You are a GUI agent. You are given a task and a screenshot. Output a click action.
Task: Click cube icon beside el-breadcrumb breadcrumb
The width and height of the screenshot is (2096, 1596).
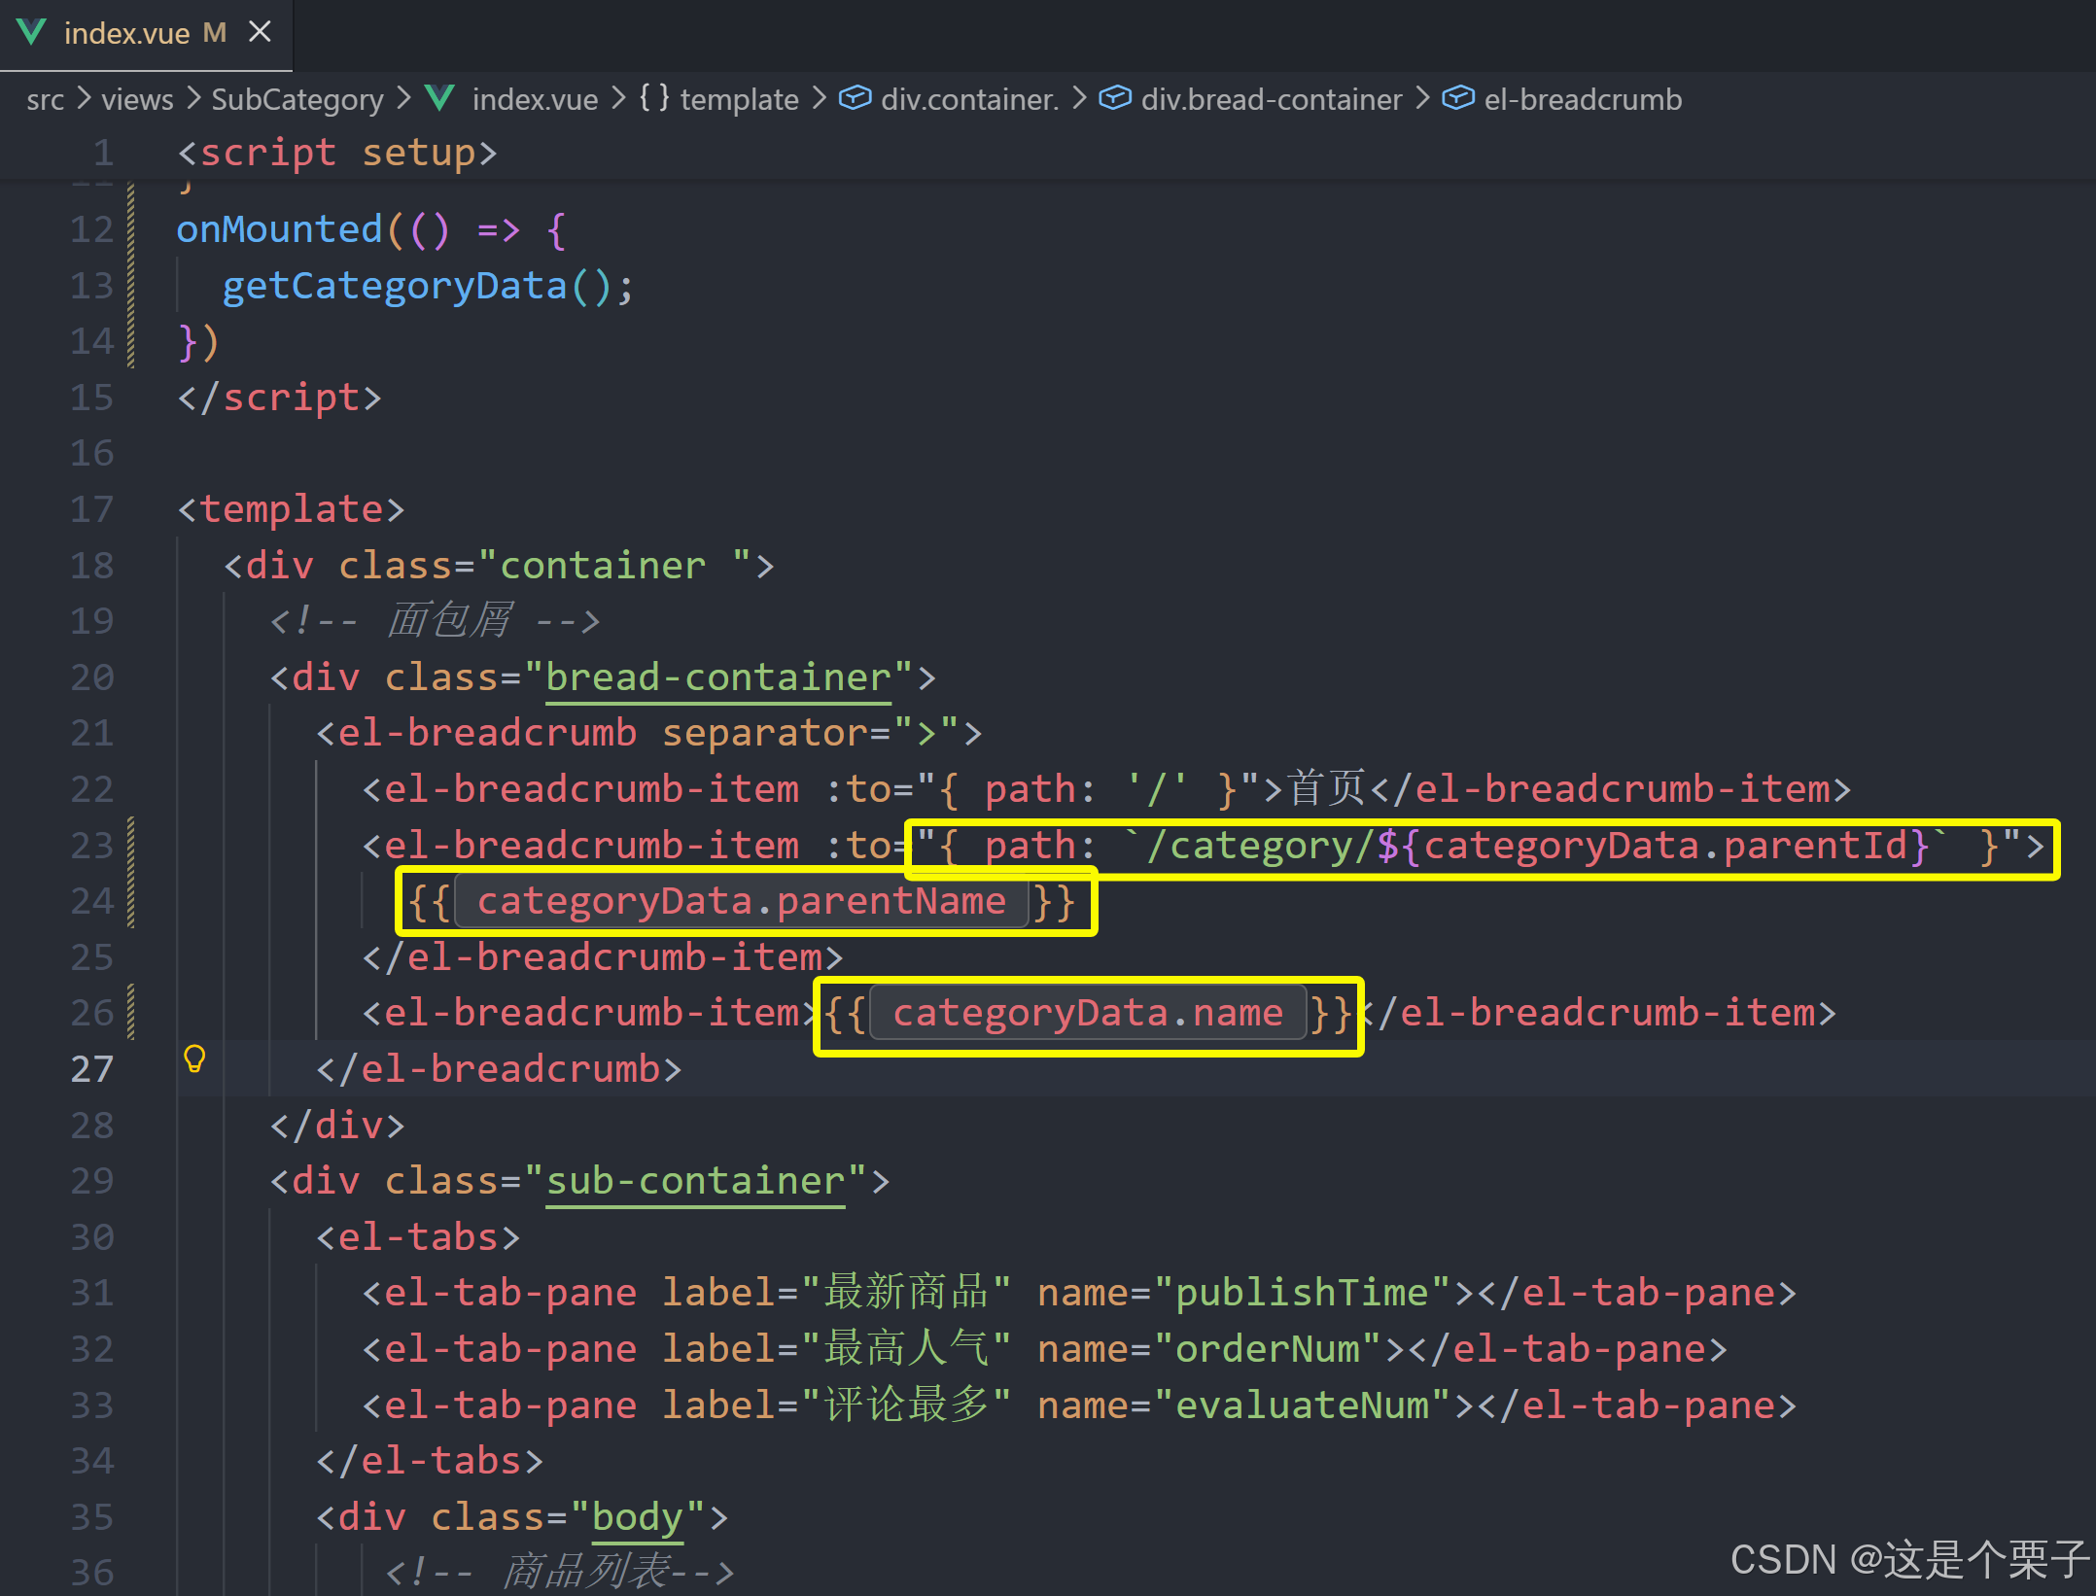pyautogui.click(x=1458, y=98)
